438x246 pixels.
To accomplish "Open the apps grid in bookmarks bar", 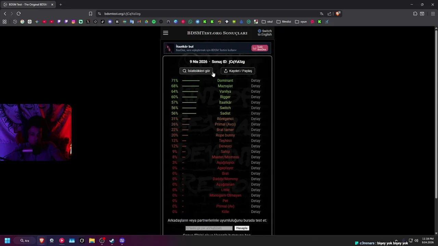I will point(4,22).
